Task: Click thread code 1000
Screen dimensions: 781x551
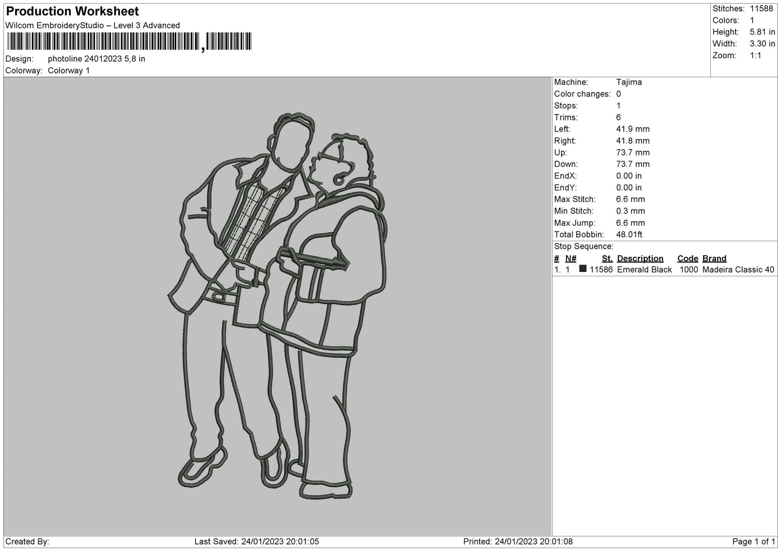Action: pyautogui.click(x=689, y=270)
